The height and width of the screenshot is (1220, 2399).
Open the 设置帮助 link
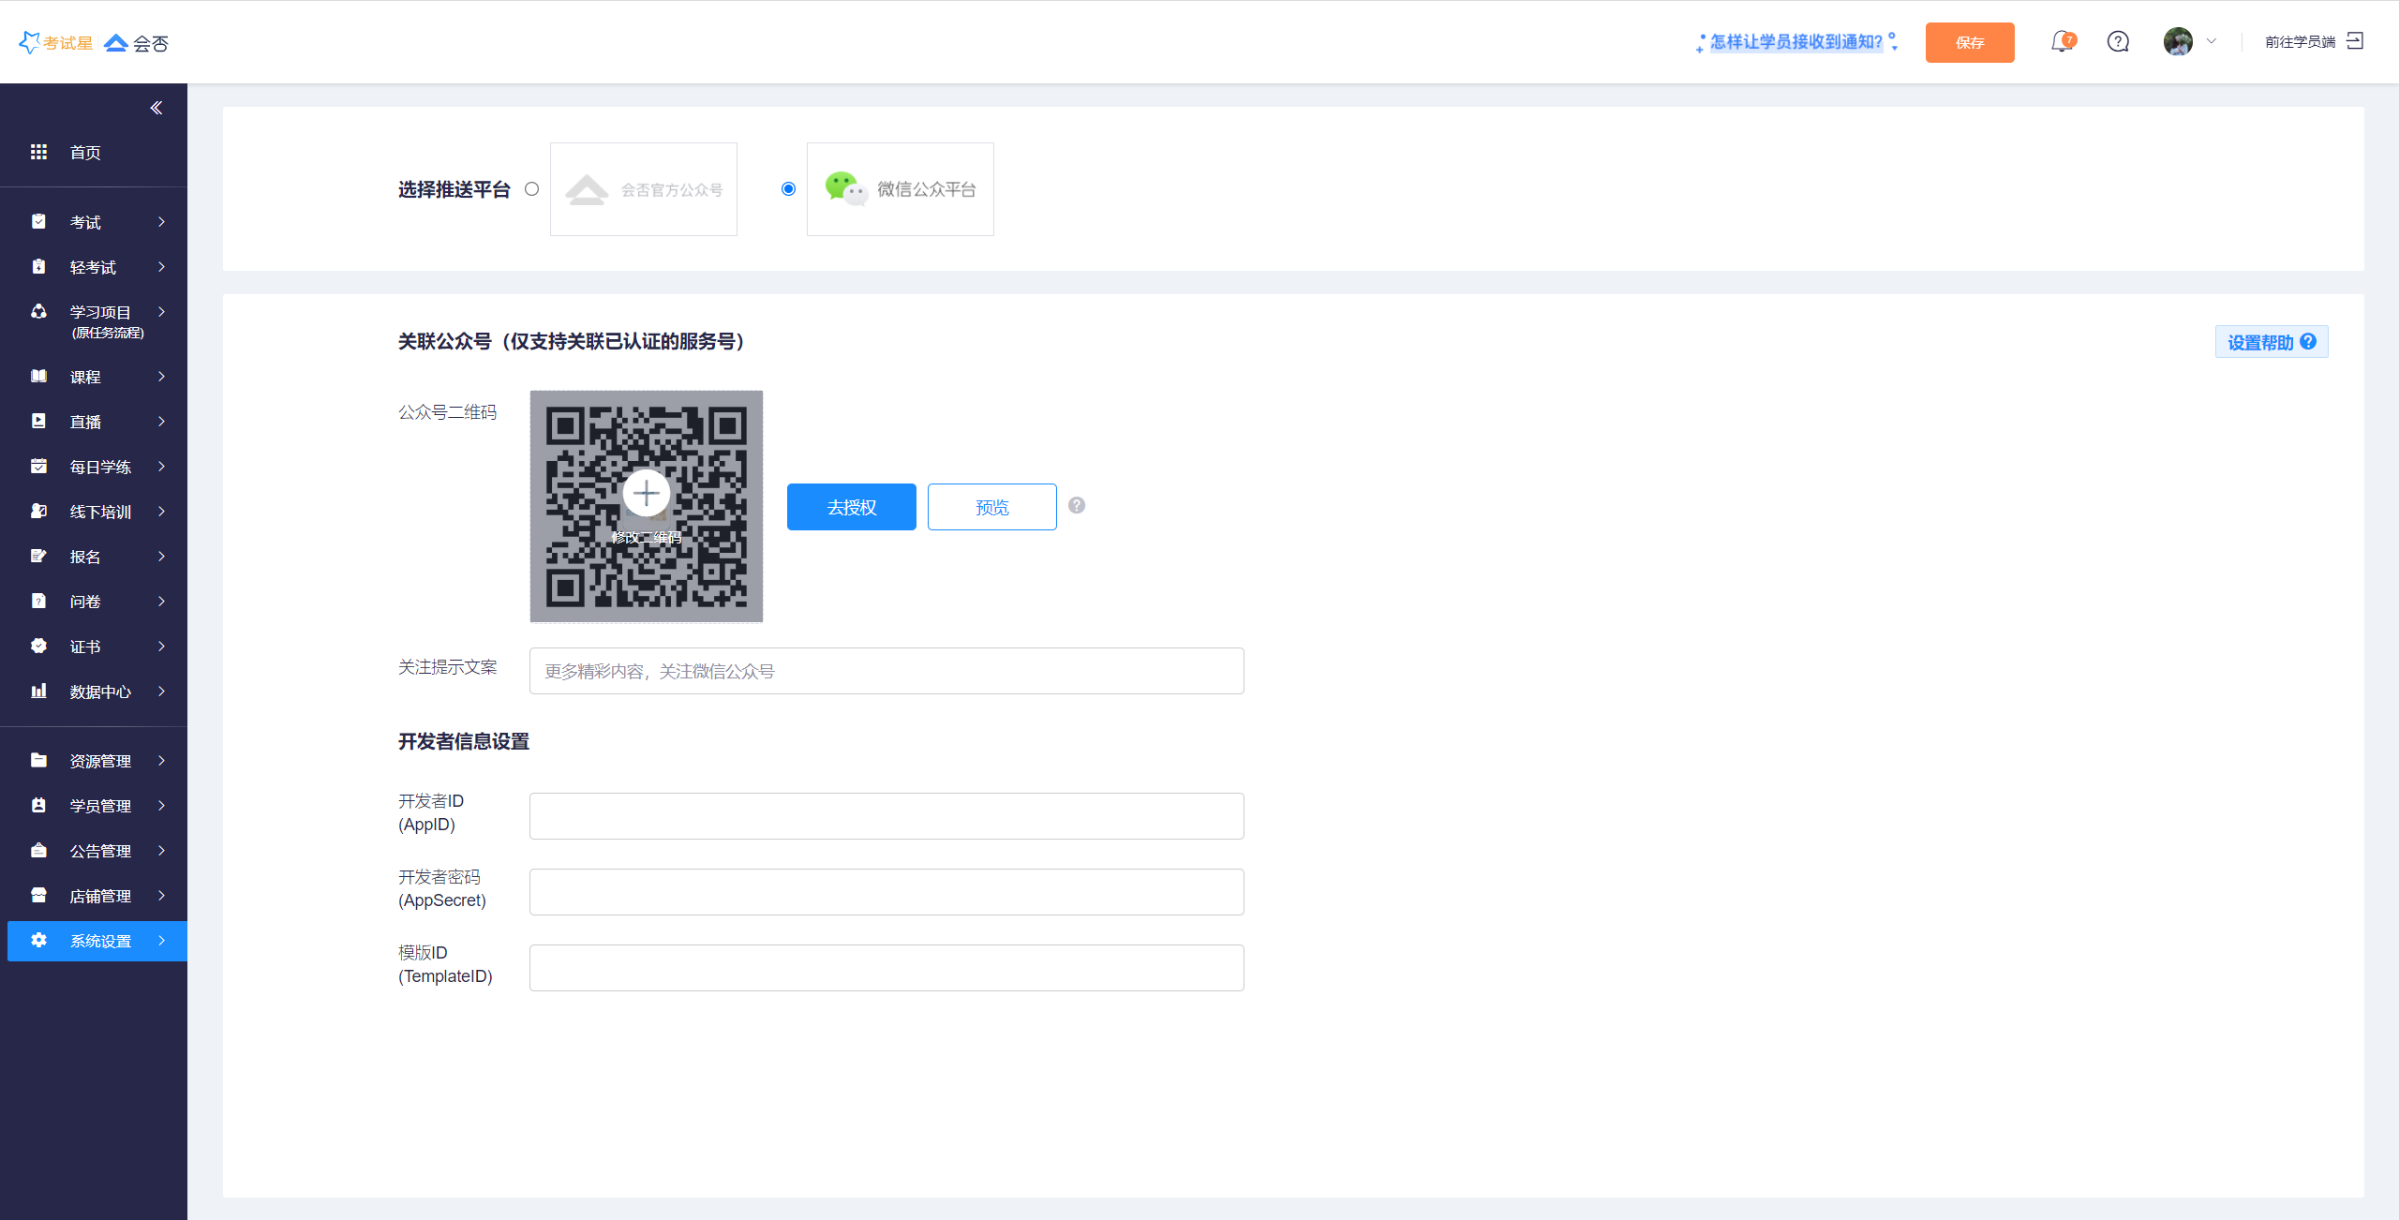coord(2271,342)
